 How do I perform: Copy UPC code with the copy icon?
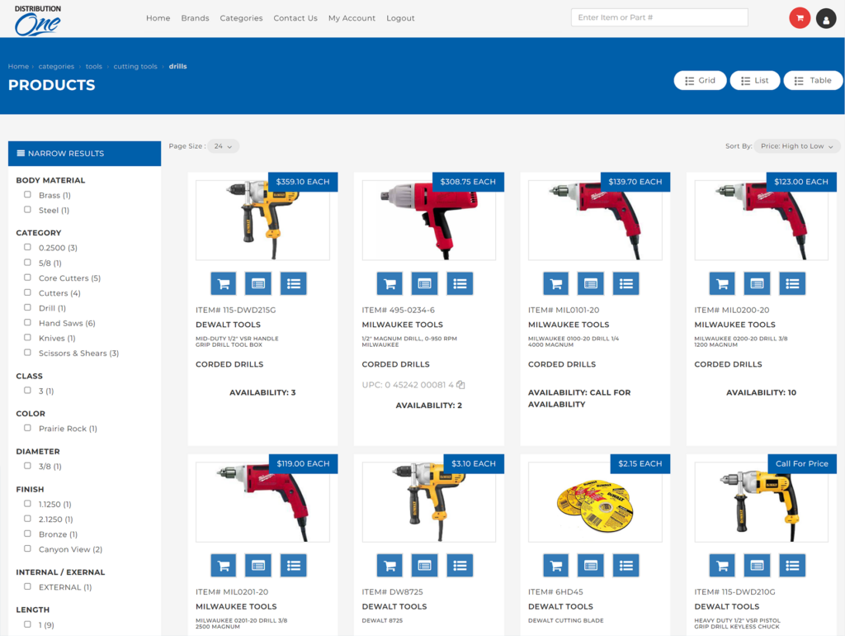460,385
